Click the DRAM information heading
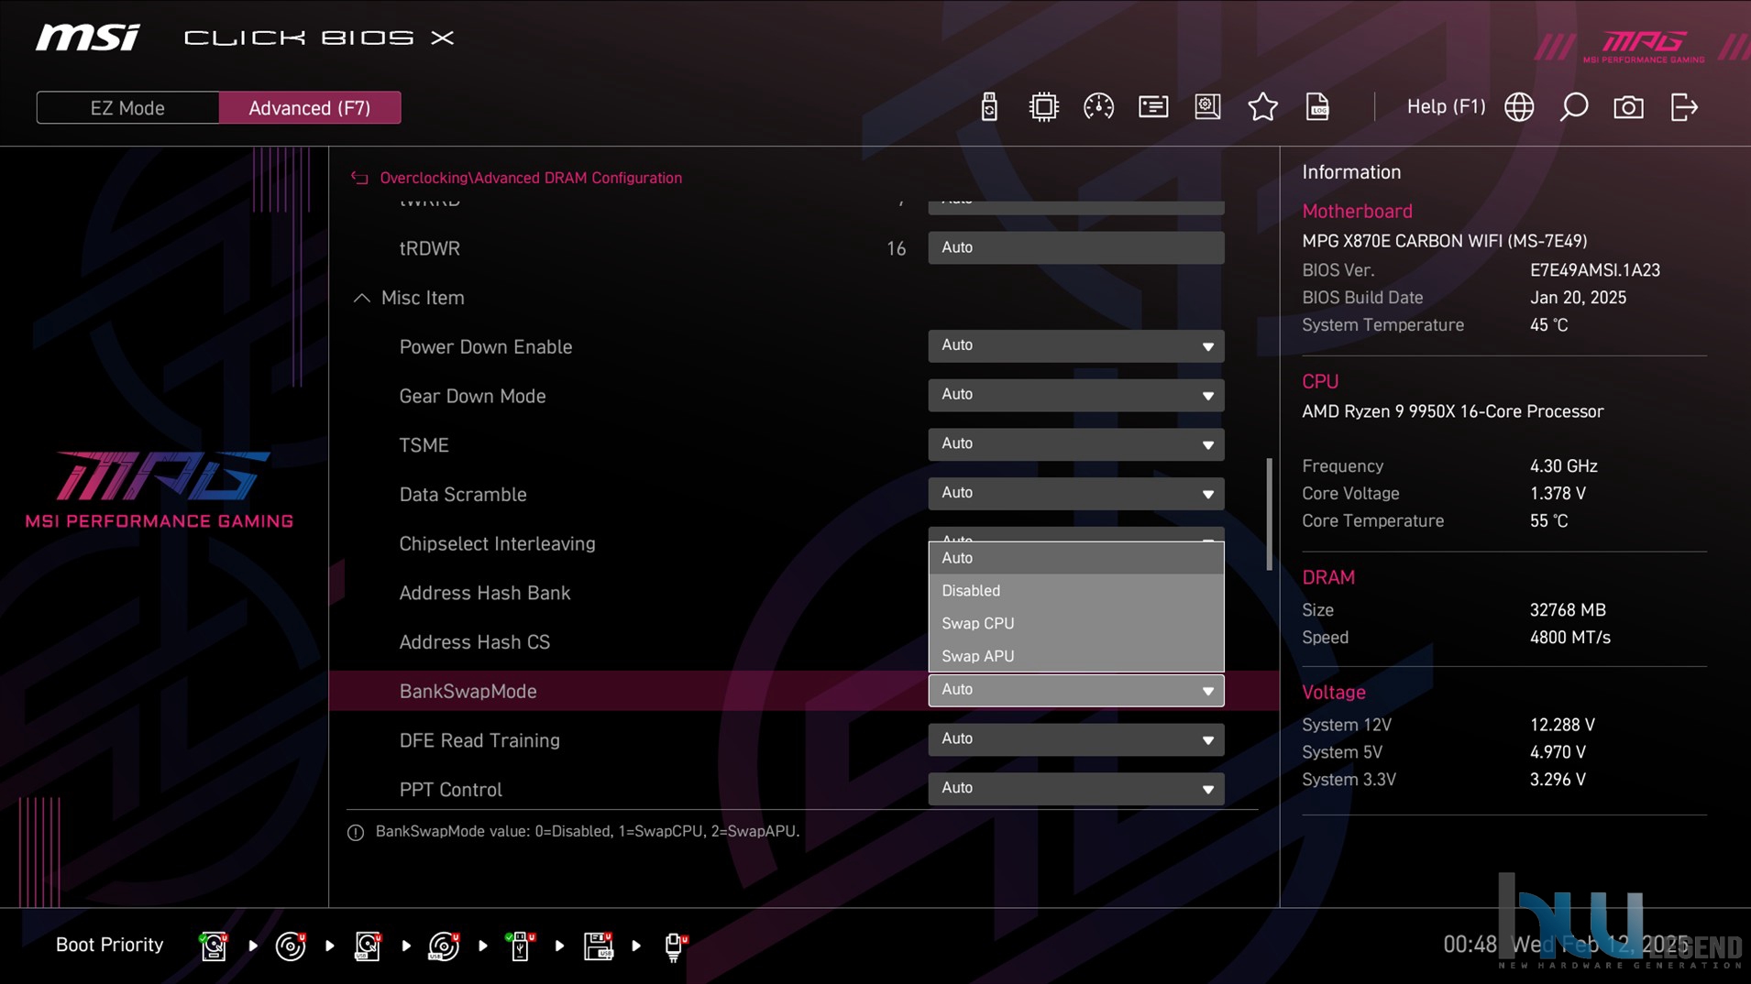The width and height of the screenshot is (1751, 984). [1328, 577]
